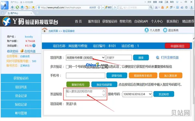
Task: Click the orange 加入黑名单 button
Action: (171, 75)
